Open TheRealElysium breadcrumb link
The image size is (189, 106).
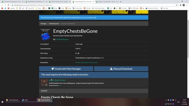[x=54, y=24]
